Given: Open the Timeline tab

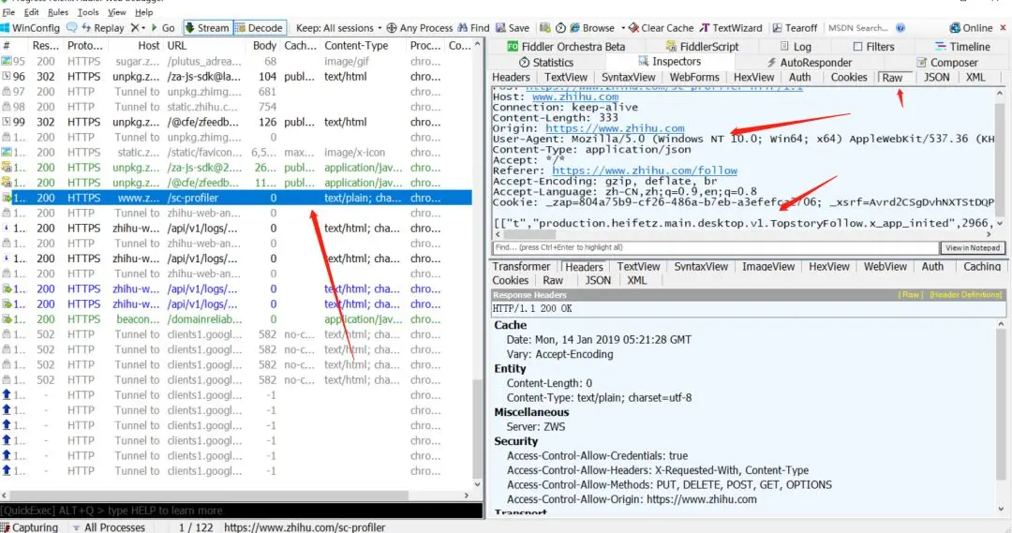Looking at the screenshot, I should coord(962,47).
